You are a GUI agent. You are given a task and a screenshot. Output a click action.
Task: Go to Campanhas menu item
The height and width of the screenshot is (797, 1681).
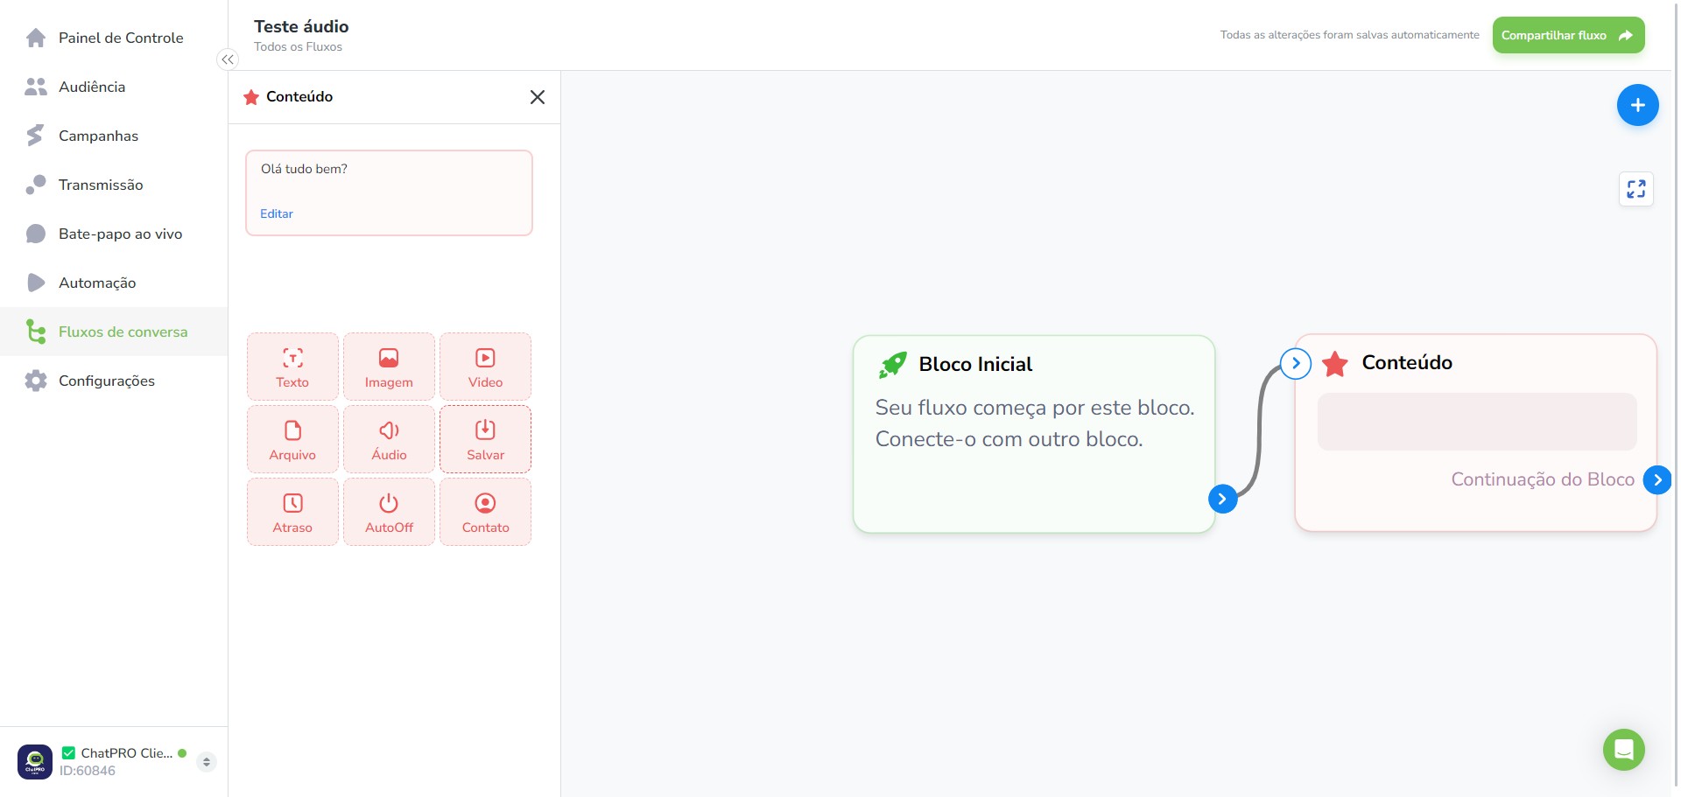tap(114, 136)
